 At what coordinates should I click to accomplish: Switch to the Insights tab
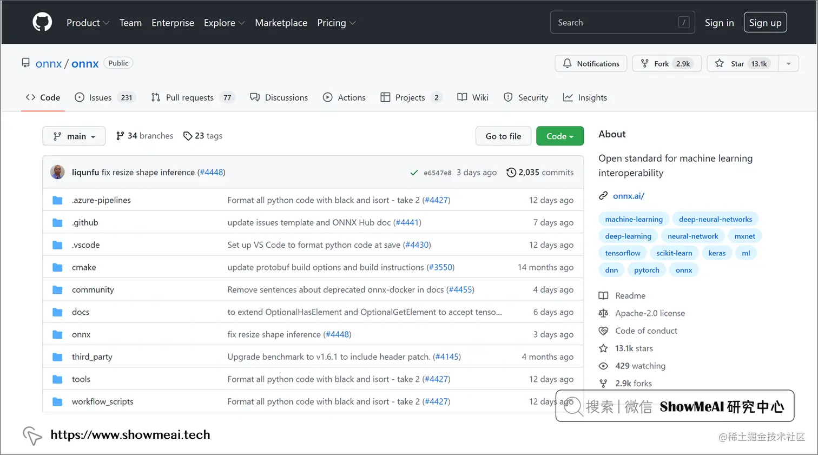[x=585, y=97]
